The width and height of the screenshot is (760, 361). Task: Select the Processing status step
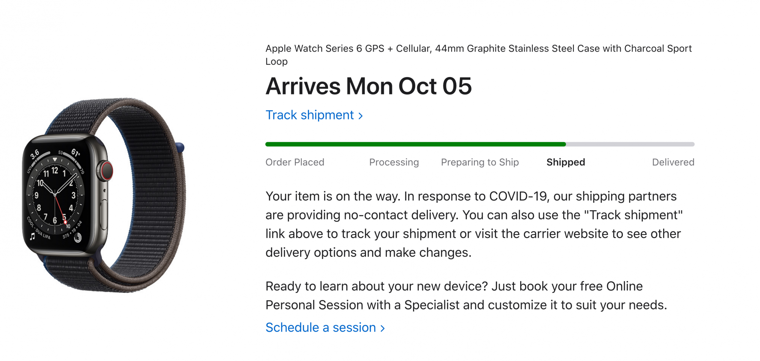coord(394,162)
